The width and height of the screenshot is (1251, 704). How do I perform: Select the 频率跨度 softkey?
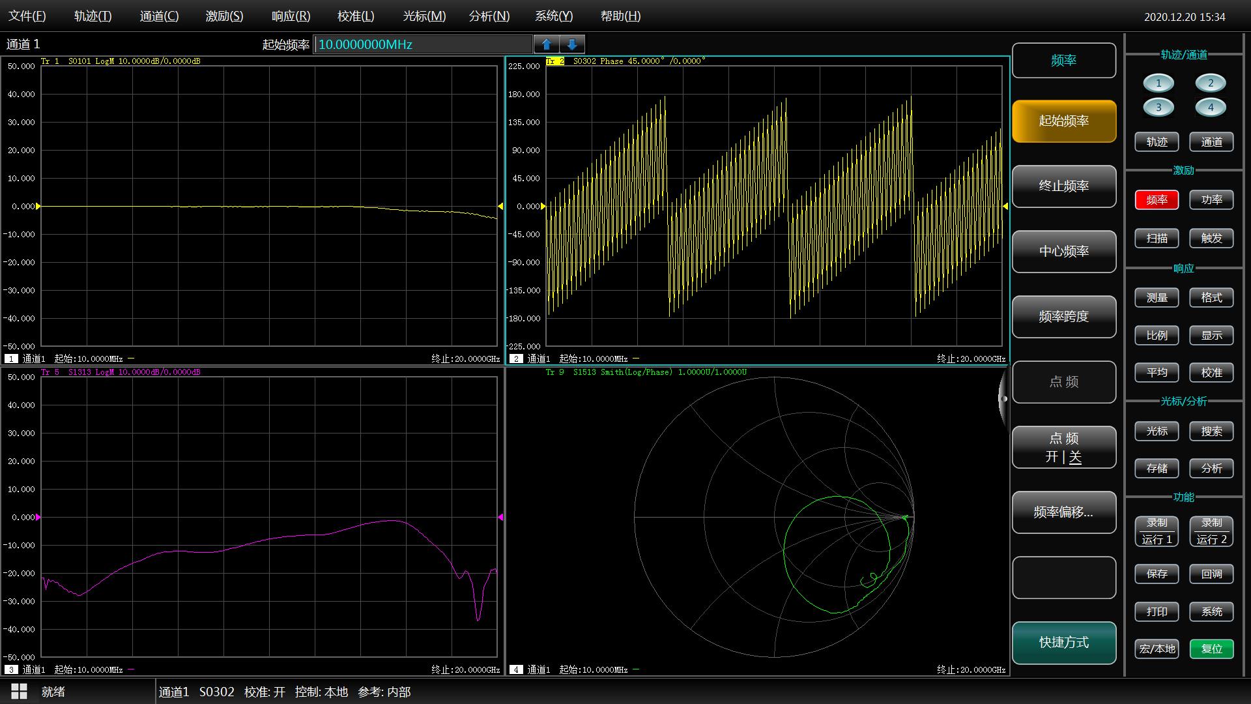click(x=1064, y=316)
